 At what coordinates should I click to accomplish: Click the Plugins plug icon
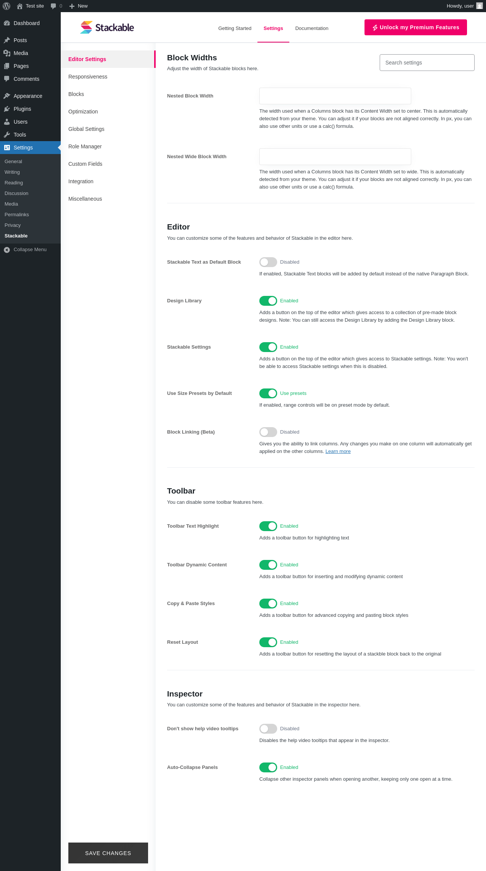[x=7, y=109]
